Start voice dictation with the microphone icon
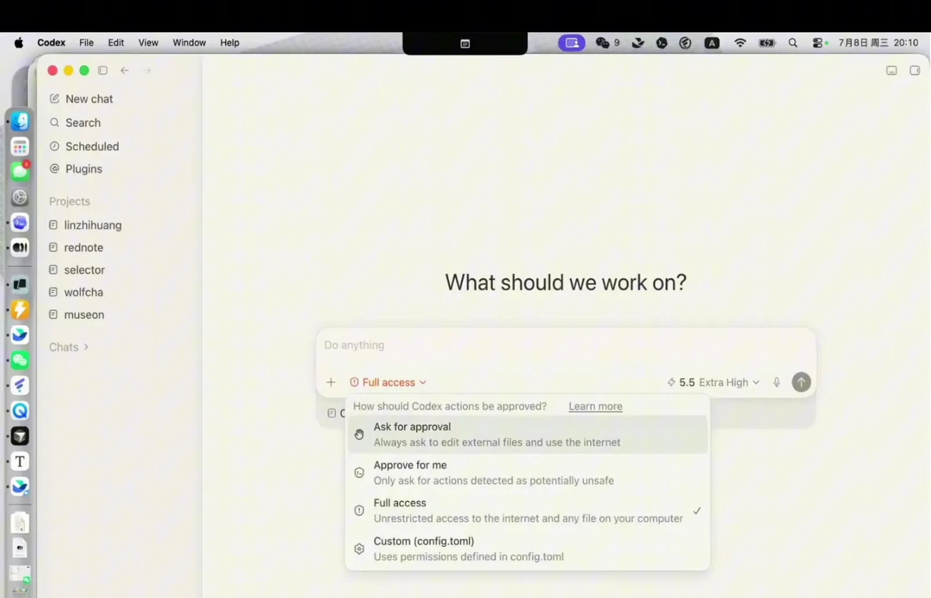931x598 pixels. 776,382
